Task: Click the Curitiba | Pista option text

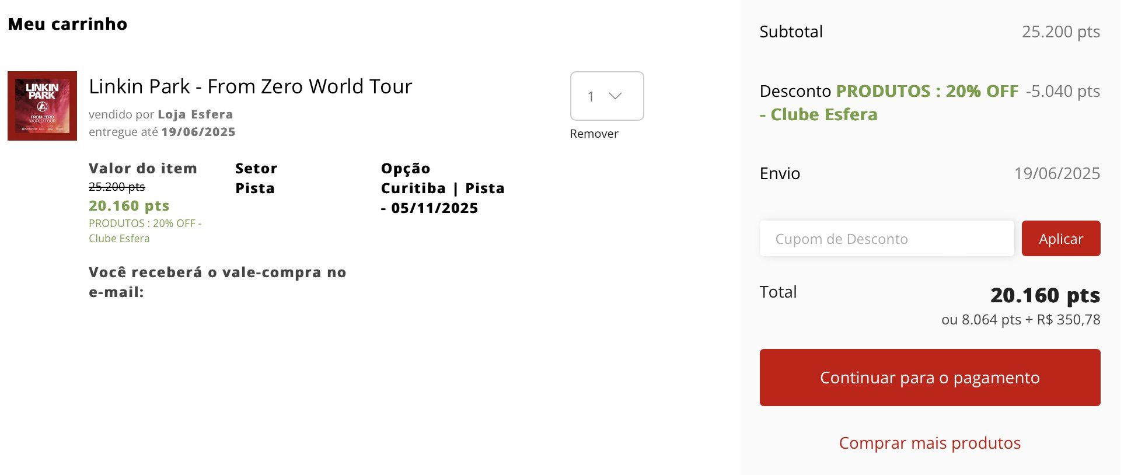Action: (x=442, y=188)
